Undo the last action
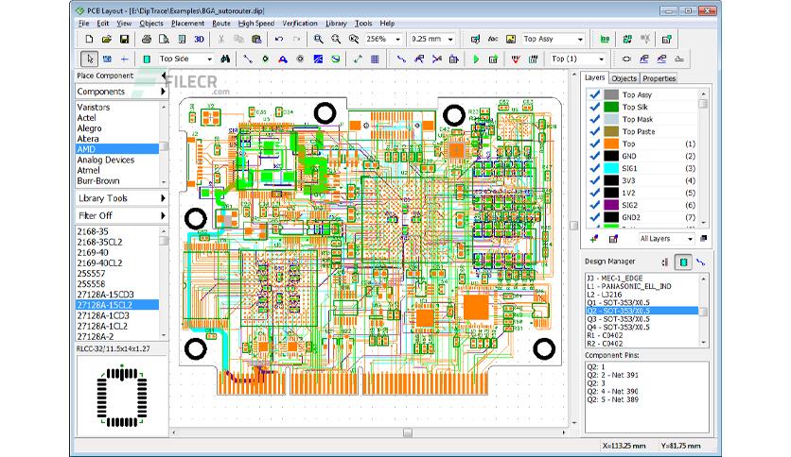 279,39
